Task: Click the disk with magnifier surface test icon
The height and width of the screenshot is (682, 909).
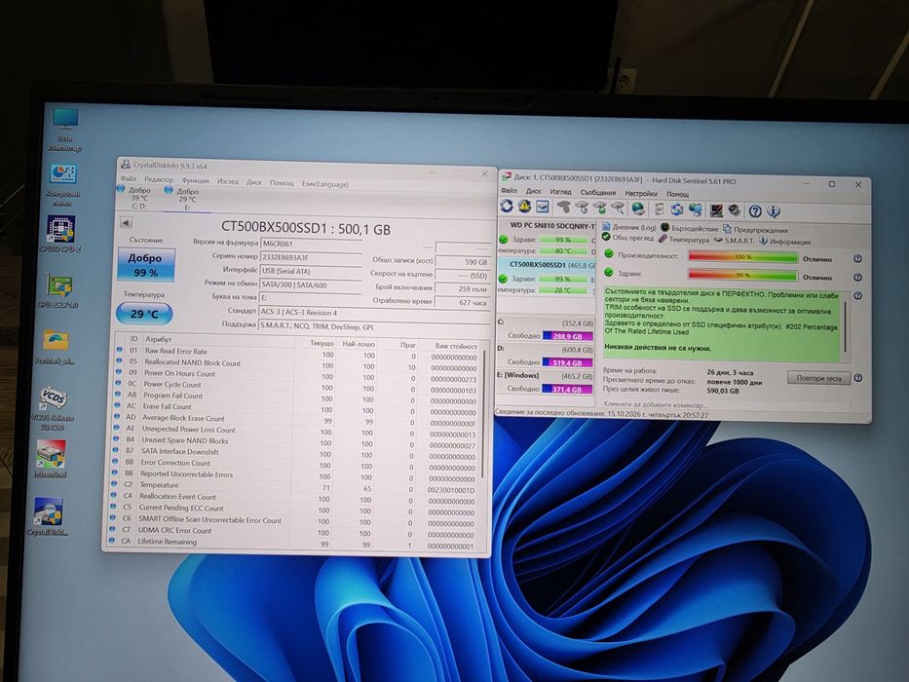Action: (x=618, y=208)
